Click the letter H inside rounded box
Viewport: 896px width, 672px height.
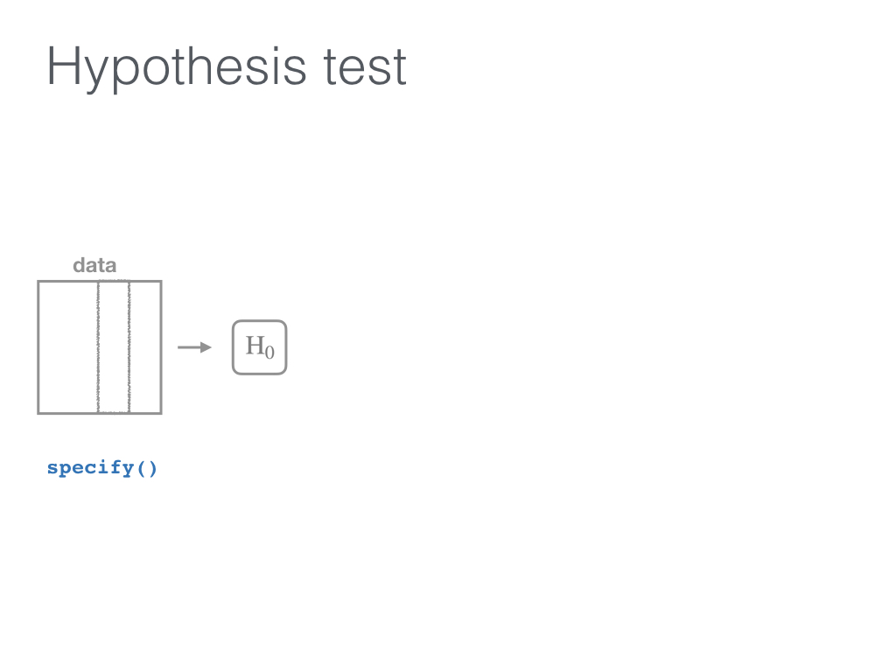[x=255, y=345]
